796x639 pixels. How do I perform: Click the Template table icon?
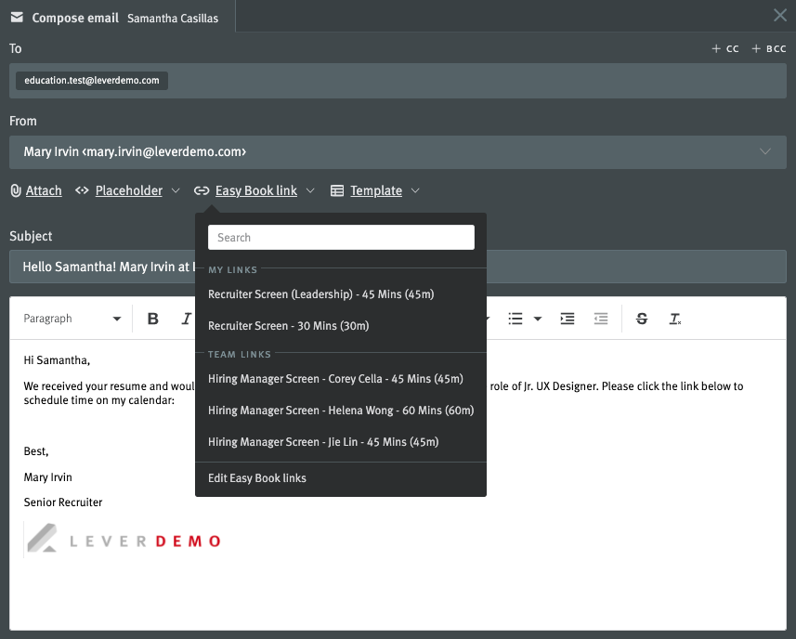(337, 190)
